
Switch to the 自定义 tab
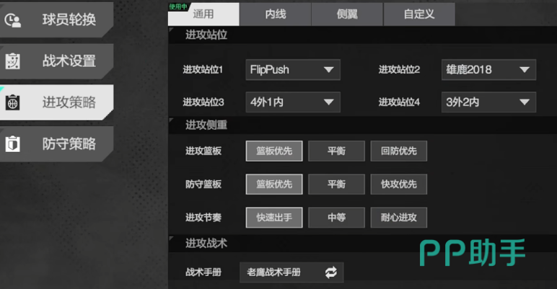[419, 14]
